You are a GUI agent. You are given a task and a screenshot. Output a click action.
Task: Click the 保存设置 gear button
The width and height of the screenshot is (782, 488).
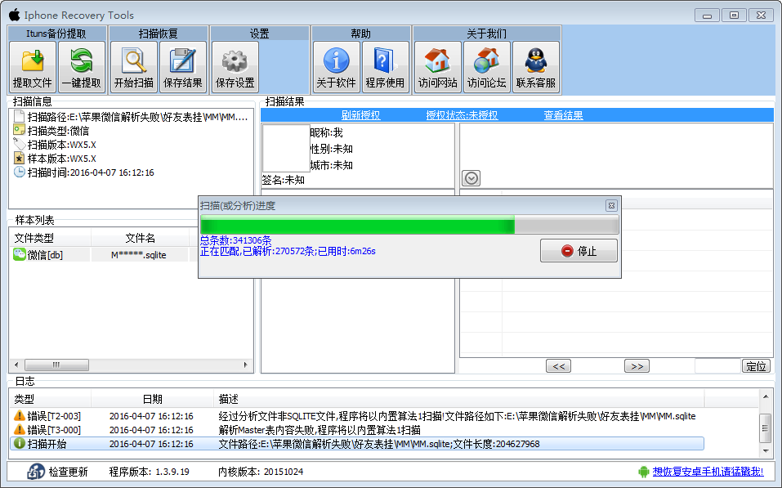235,67
